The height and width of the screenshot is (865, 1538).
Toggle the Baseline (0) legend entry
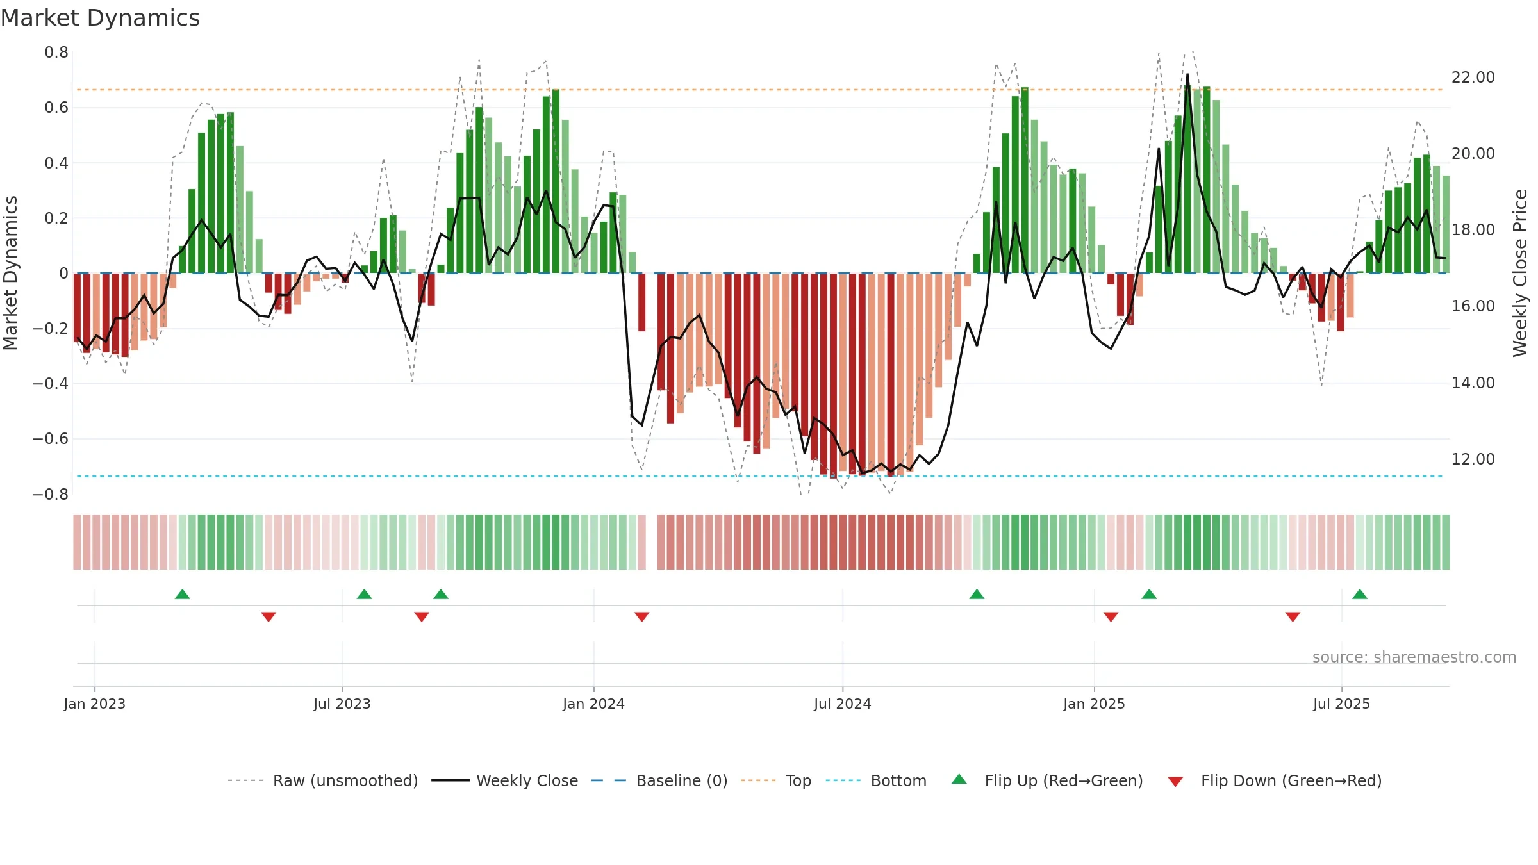click(659, 780)
